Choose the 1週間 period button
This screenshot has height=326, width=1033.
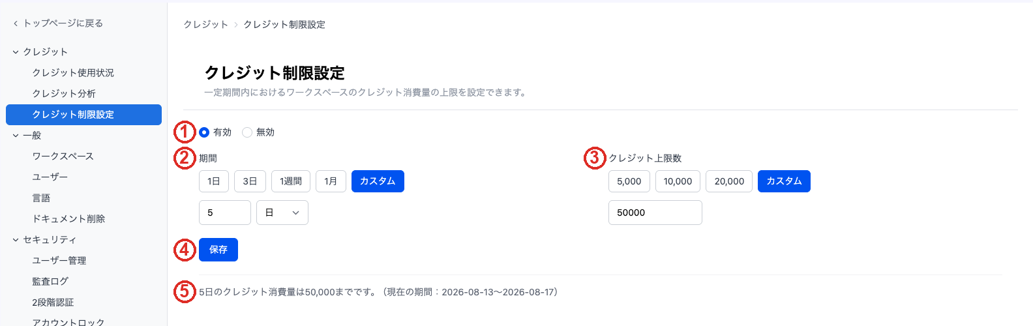(291, 181)
